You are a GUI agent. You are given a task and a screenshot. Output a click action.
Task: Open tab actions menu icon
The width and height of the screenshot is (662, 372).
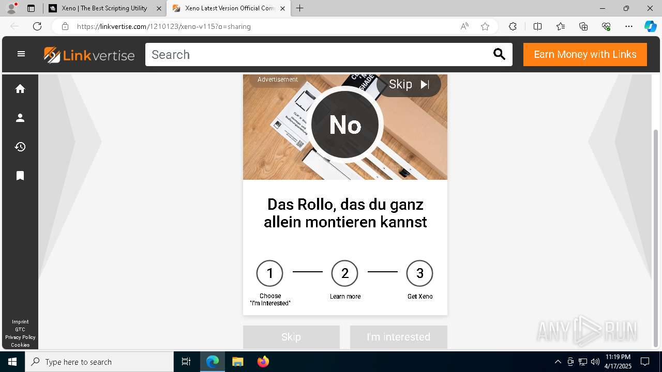31,8
